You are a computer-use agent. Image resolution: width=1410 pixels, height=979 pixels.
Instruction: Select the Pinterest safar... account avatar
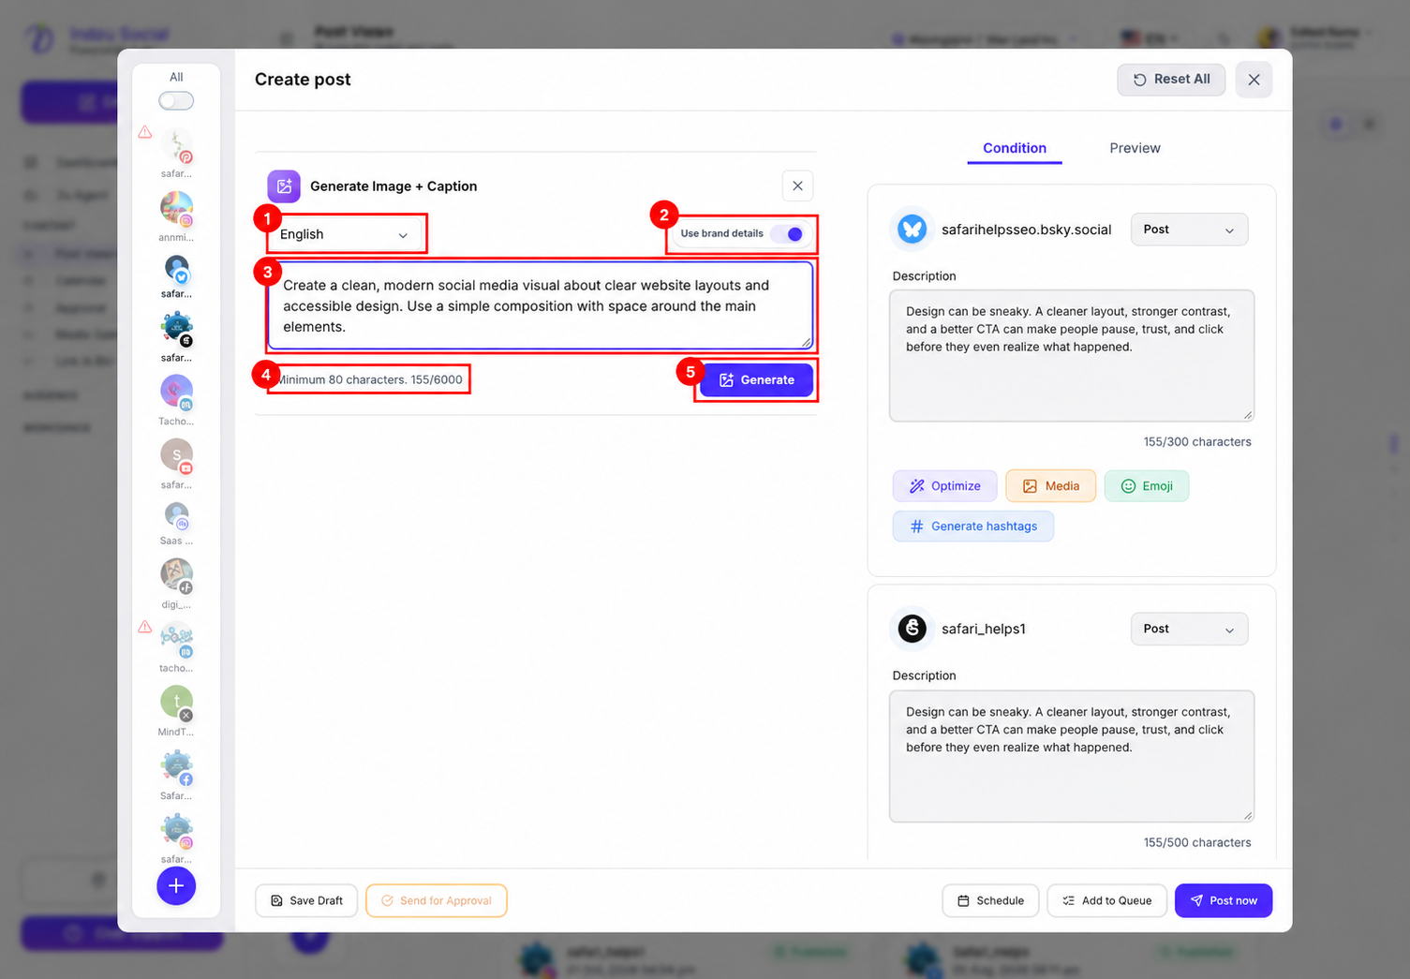[176, 146]
